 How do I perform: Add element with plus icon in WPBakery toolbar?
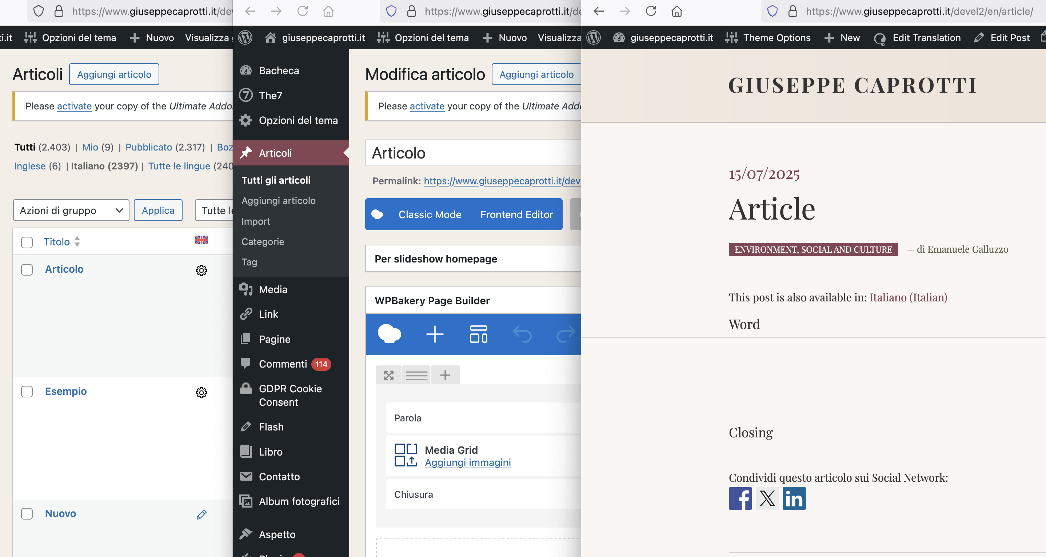tap(435, 334)
